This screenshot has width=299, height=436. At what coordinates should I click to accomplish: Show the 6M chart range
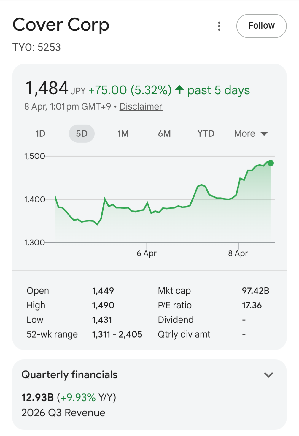pyautogui.click(x=164, y=134)
